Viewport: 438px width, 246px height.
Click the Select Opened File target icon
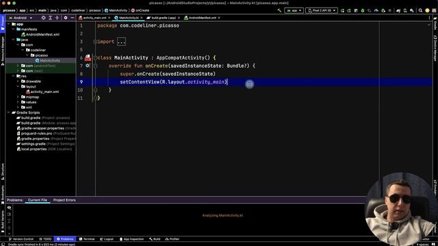pos(43,18)
